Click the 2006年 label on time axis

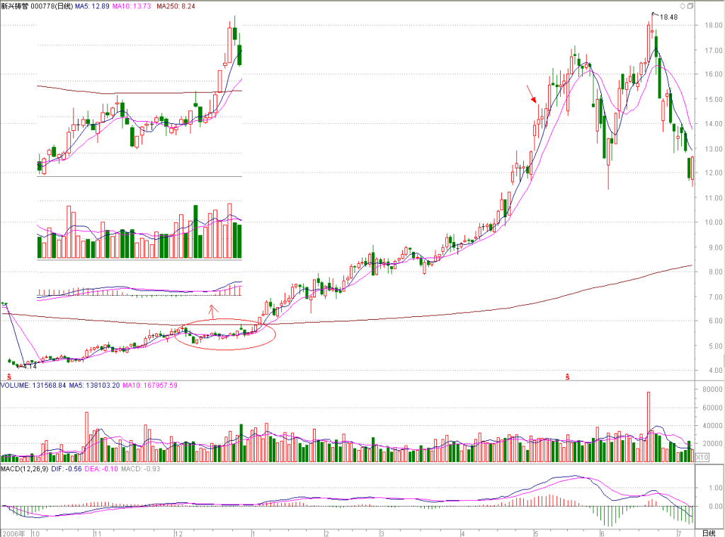point(13,533)
